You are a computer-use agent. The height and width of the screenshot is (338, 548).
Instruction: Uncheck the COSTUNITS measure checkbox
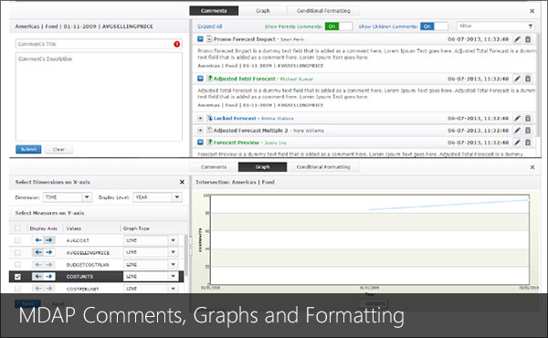point(17,277)
